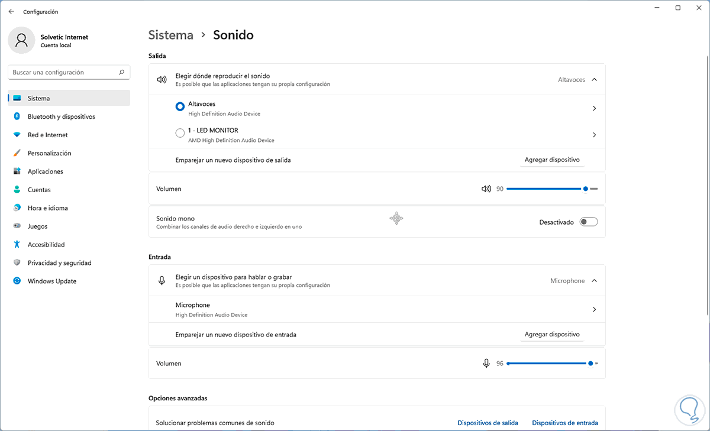
Task: Open Windows Update in the sidebar
Action: pos(52,281)
